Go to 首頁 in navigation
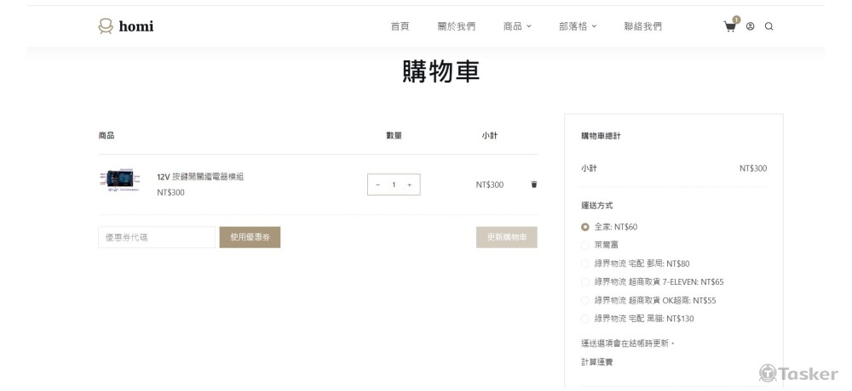This screenshot has height=391, width=852. (400, 26)
